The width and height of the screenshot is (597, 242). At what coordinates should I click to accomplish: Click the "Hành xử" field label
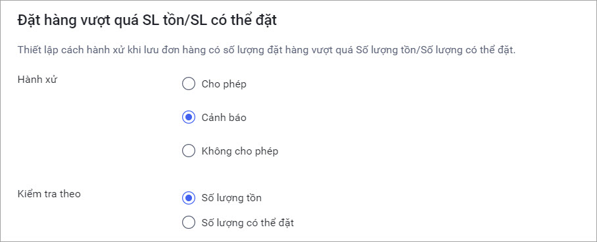click(37, 80)
